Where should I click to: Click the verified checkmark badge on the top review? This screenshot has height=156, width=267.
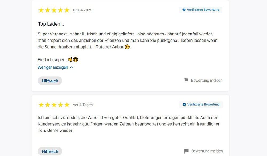point(184,10)
